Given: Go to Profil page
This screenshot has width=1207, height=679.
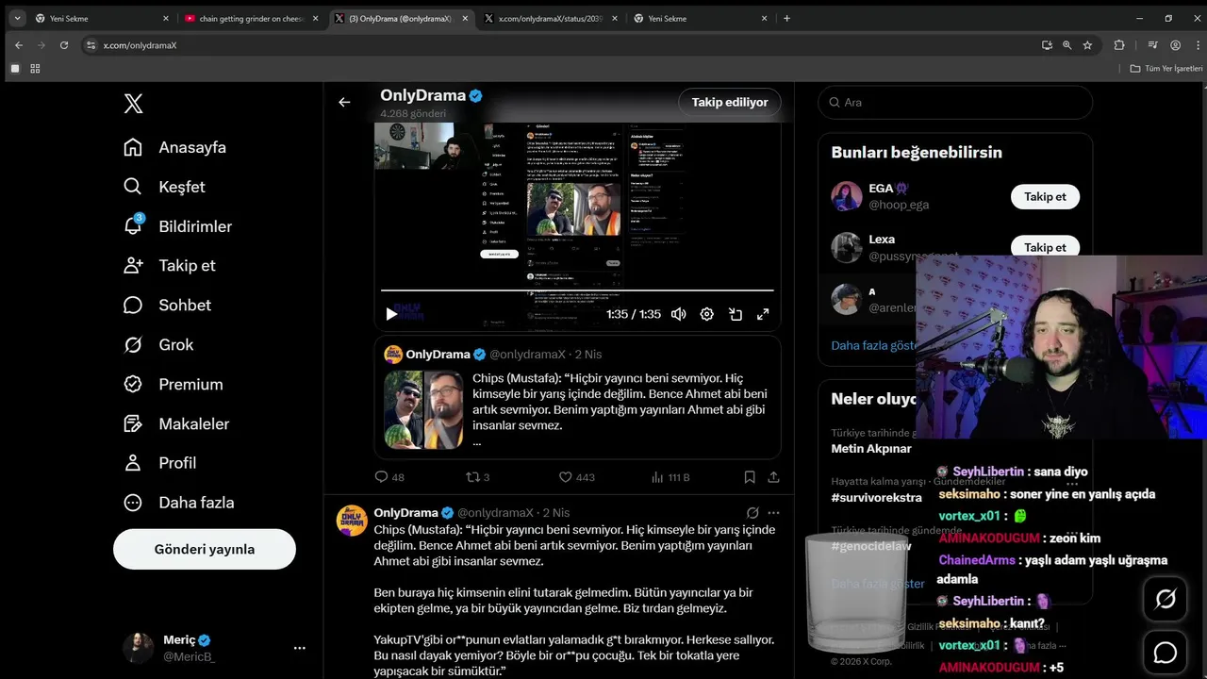Looking at the screenshot, I should 160,463.
